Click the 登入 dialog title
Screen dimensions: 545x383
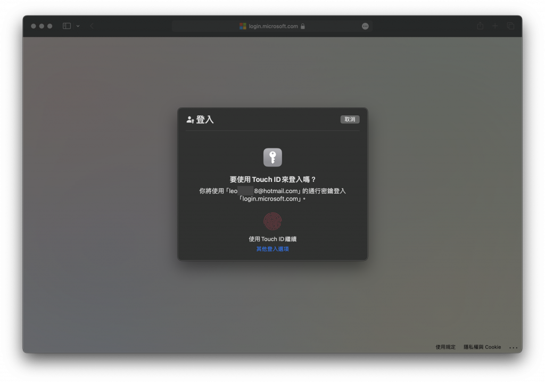coord(205,120)
